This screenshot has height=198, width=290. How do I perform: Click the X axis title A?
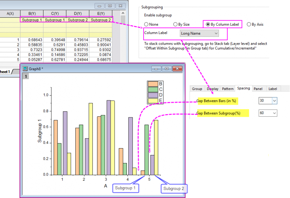105,186
